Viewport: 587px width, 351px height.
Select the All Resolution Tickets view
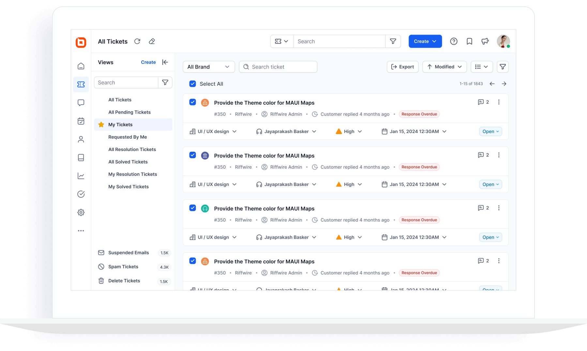pos(133,149)
